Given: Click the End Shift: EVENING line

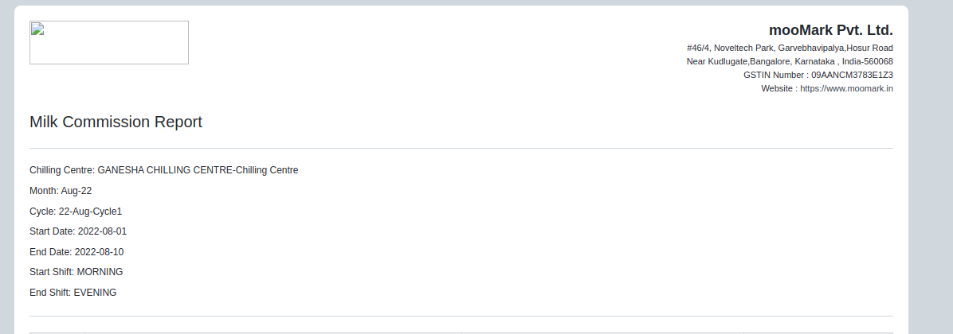Looking at the screenshot, I should click(73, 293).
